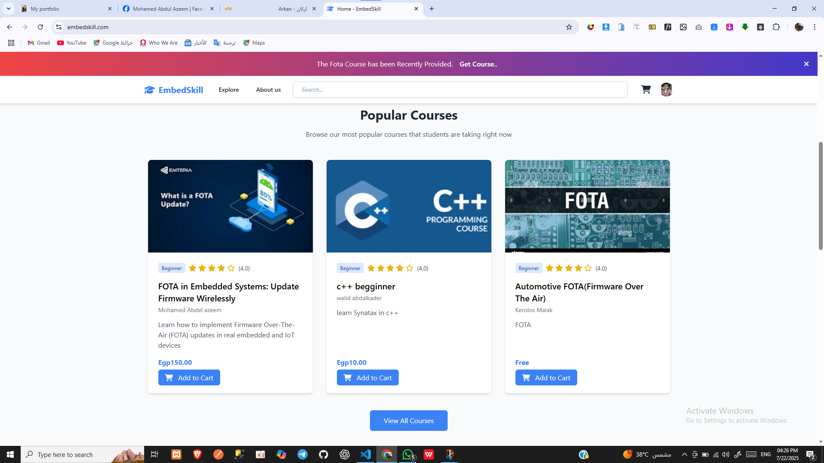Open the FOTA circuit board thumbnail
This screenshot has width=824, height=463.
point(588,206)
